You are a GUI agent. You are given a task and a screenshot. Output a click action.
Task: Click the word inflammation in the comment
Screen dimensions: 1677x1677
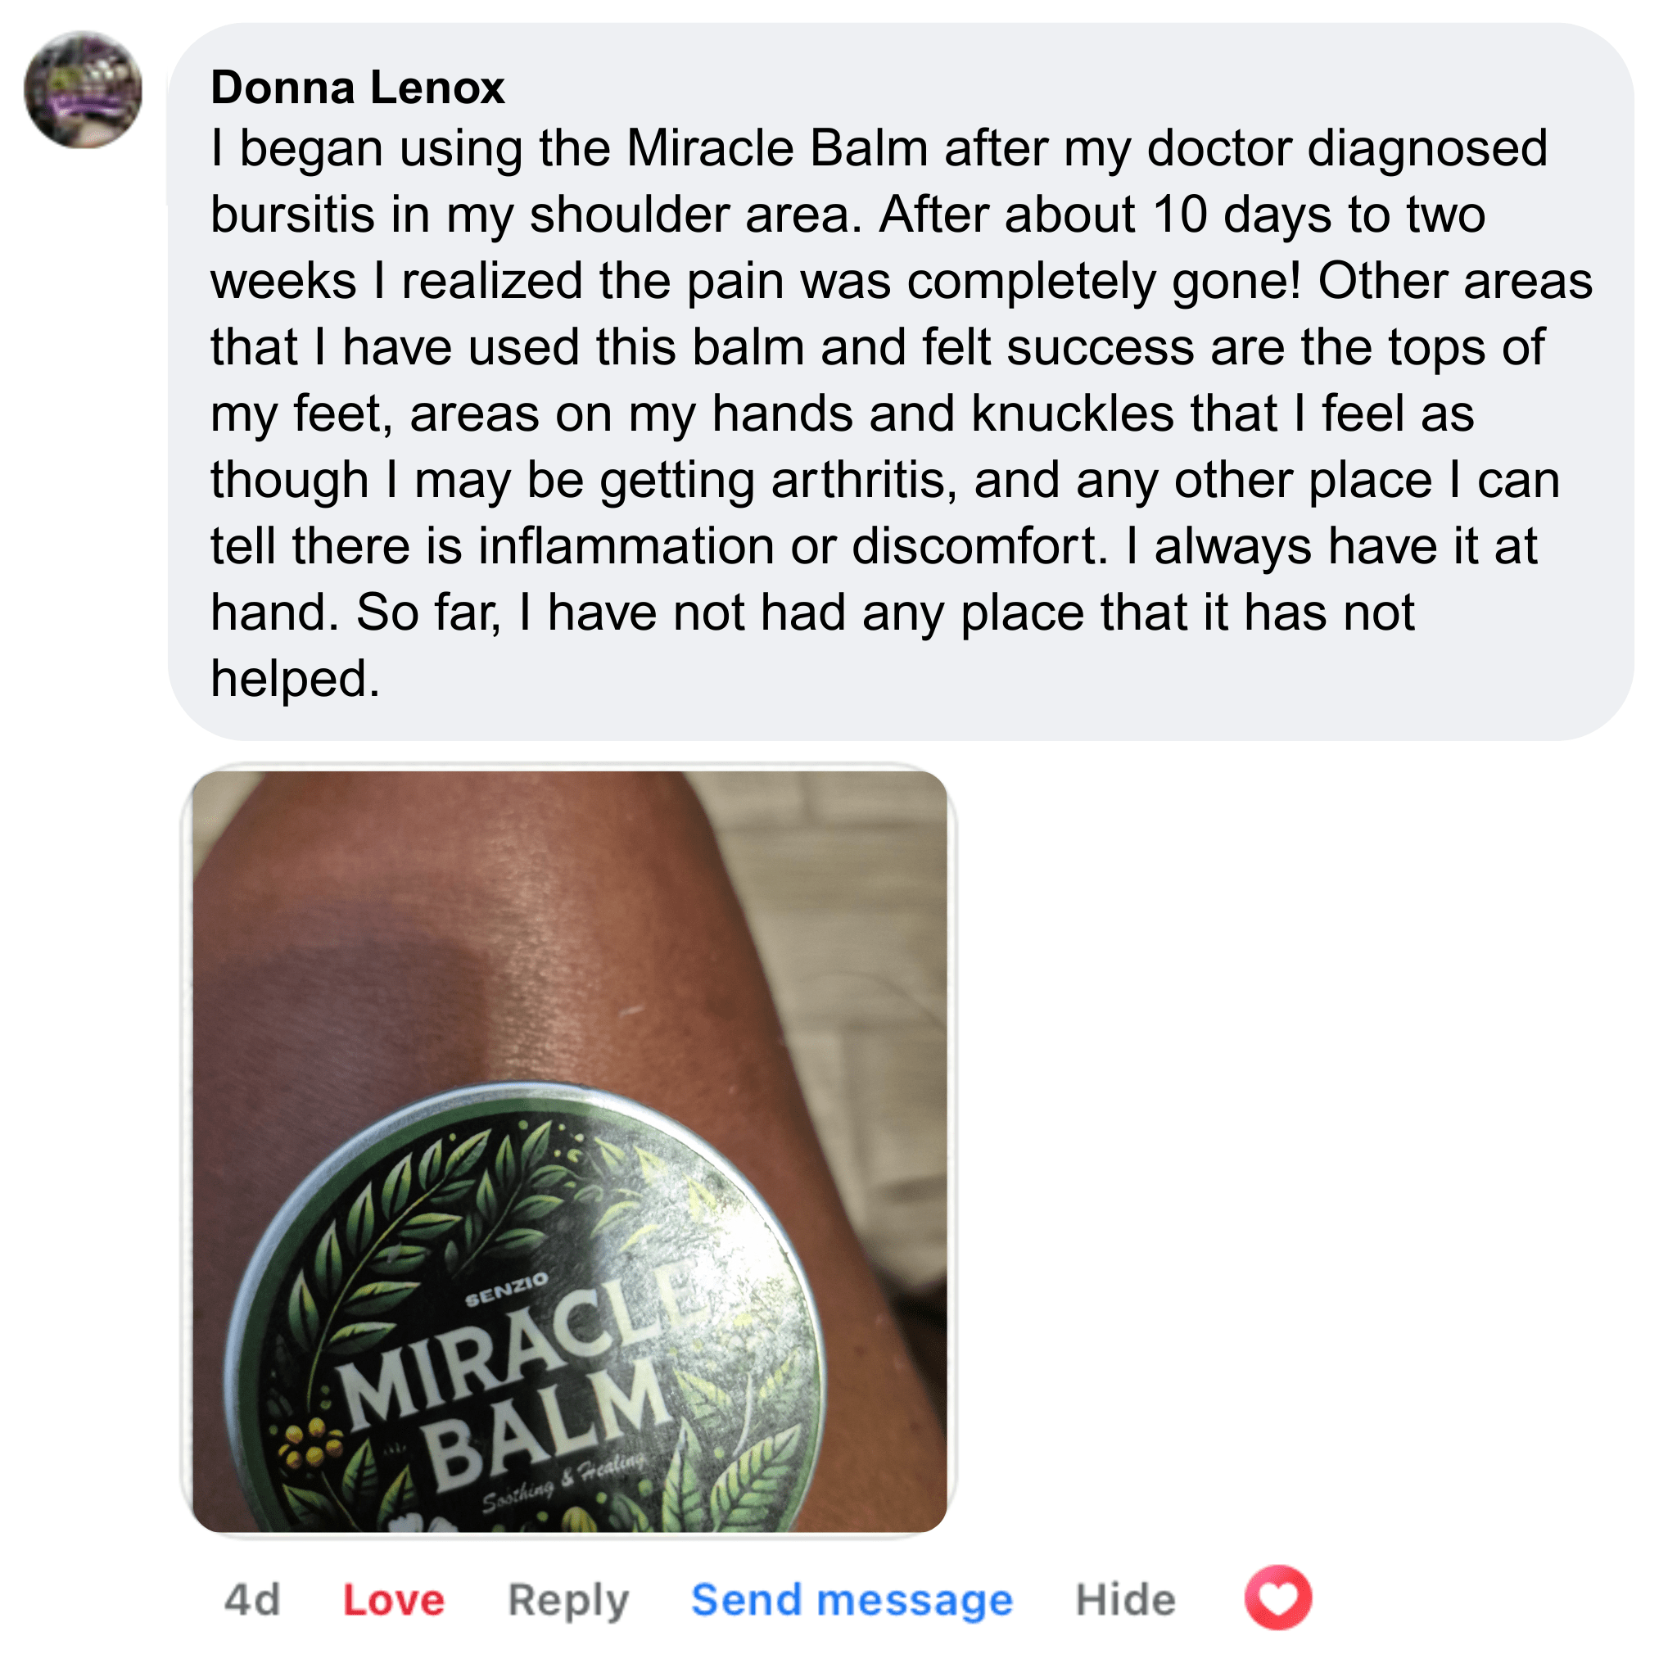click(626, 546)
